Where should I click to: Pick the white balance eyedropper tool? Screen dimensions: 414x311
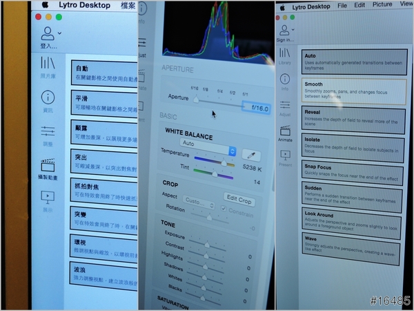[251, 155]
